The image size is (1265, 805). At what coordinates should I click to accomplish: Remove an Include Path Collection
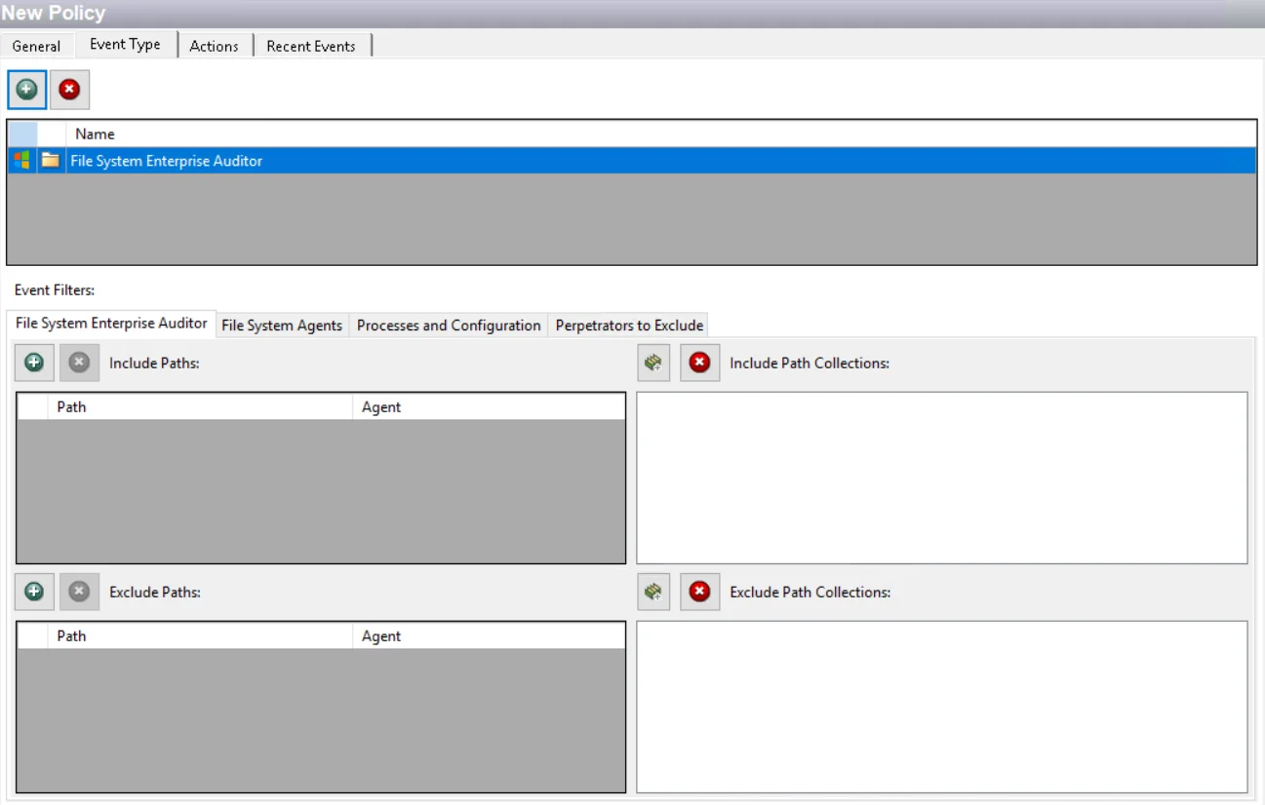[x=699, y=363]
